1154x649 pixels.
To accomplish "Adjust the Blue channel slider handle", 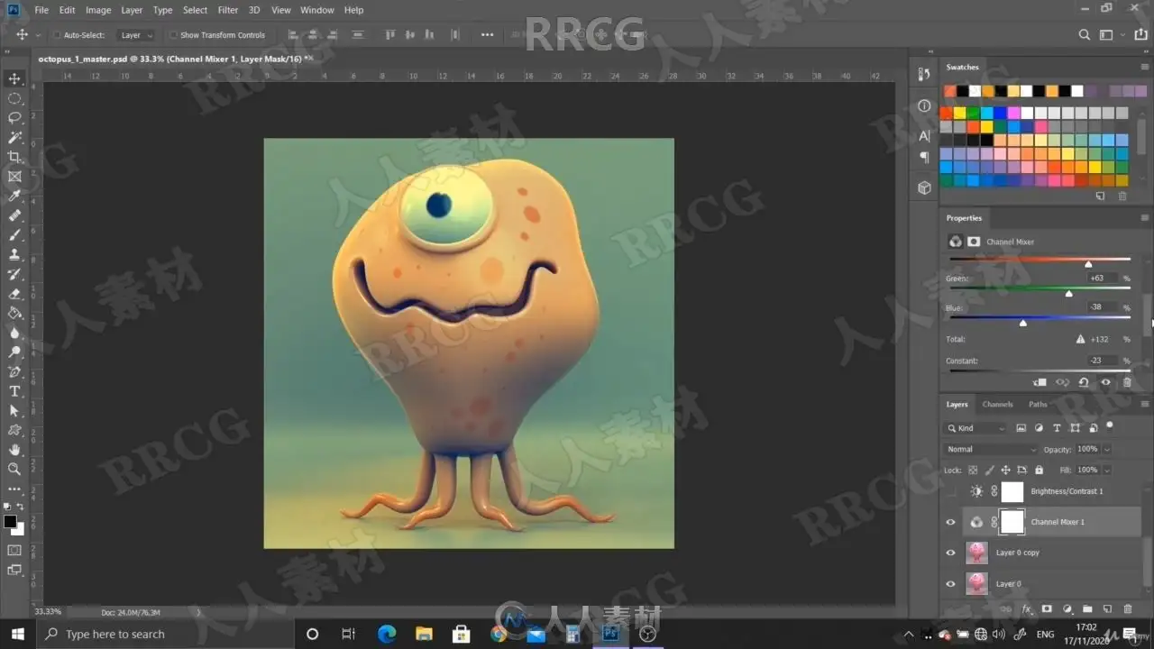I will pyautogui.click(x=1022, y=323).
